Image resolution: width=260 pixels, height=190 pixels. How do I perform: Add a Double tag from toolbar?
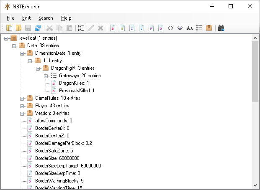(x=161, y=28)
